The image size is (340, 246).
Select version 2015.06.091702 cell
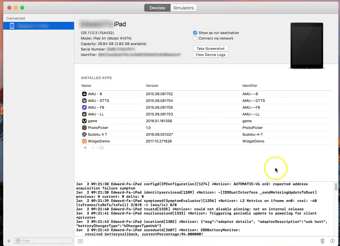click(x=159, y=94)
